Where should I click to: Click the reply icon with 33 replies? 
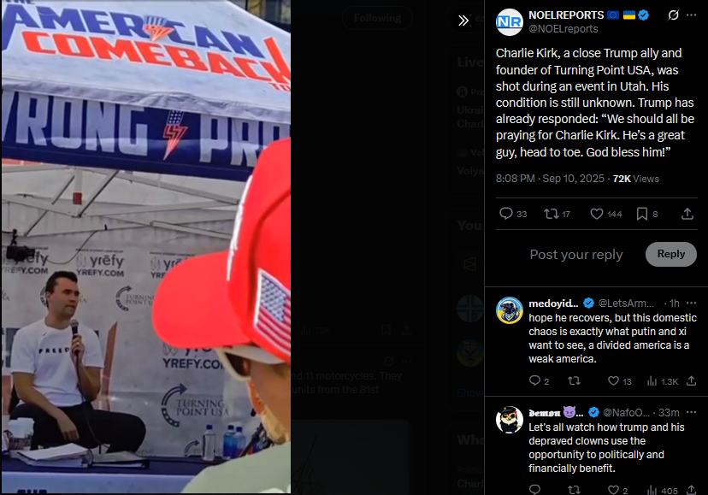pos(513,214)
